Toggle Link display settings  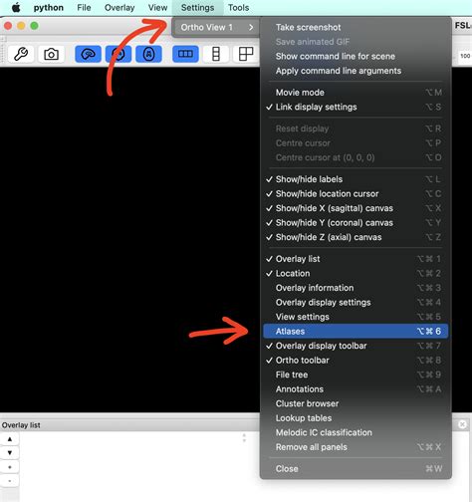[355, 107]
